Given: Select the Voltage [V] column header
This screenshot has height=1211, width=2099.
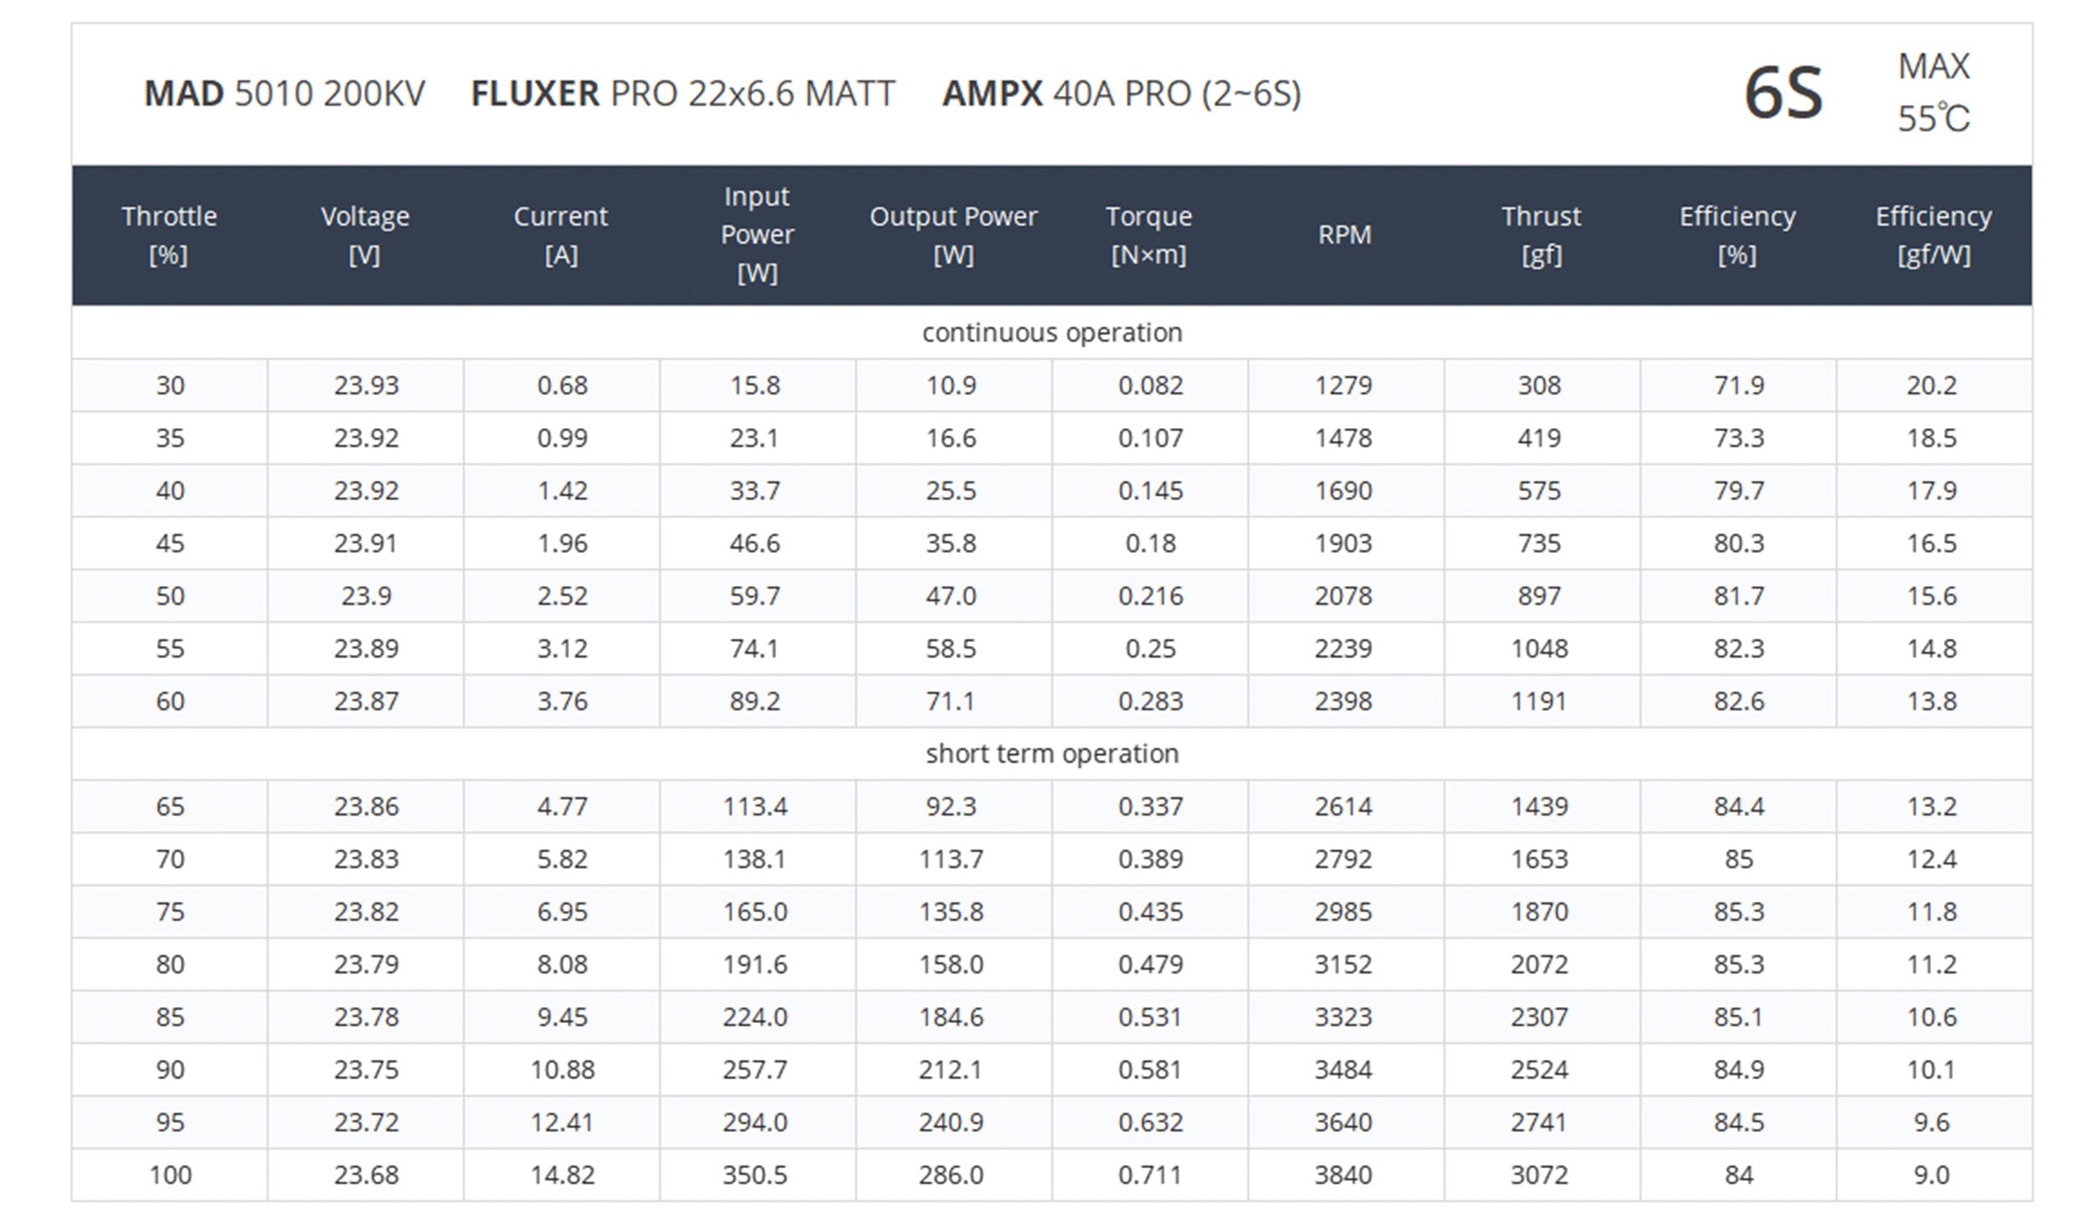Looking at the screenshot, I should coord(365,235).
